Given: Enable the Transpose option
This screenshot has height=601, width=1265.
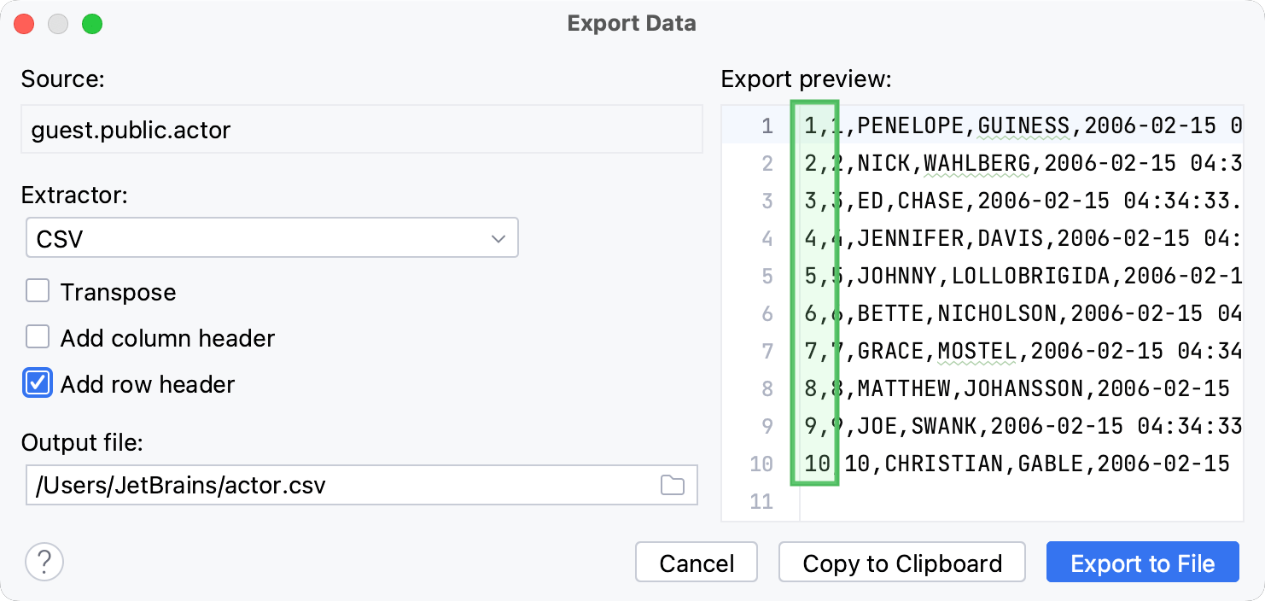Looking at the screenshot, I should pyautogui.click(x=38, y=290).
